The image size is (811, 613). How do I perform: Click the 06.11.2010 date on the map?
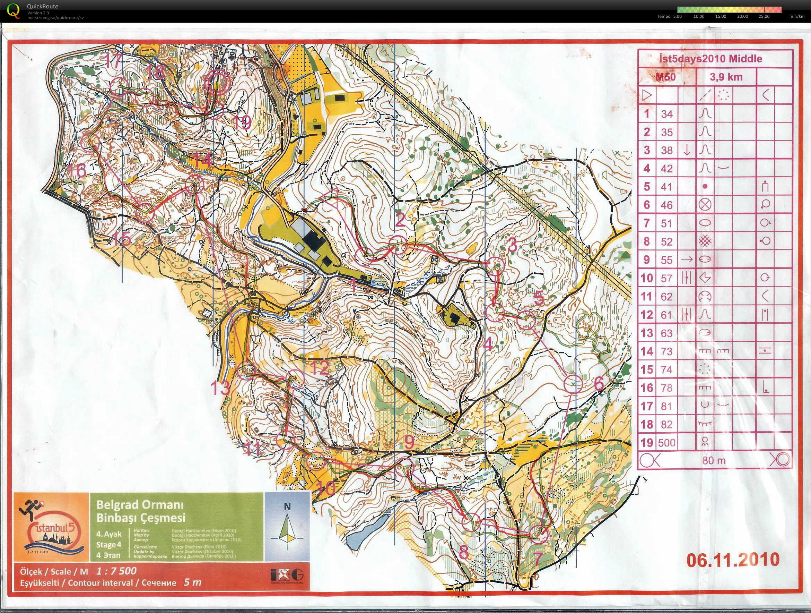(x=733, y=560)
